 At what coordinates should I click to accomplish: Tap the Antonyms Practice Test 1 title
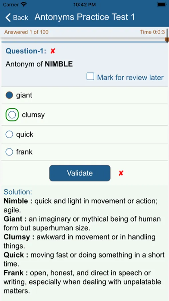click(85, 17)
